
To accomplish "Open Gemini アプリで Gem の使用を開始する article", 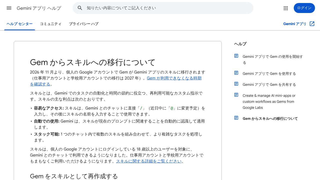I will [273, 59].
